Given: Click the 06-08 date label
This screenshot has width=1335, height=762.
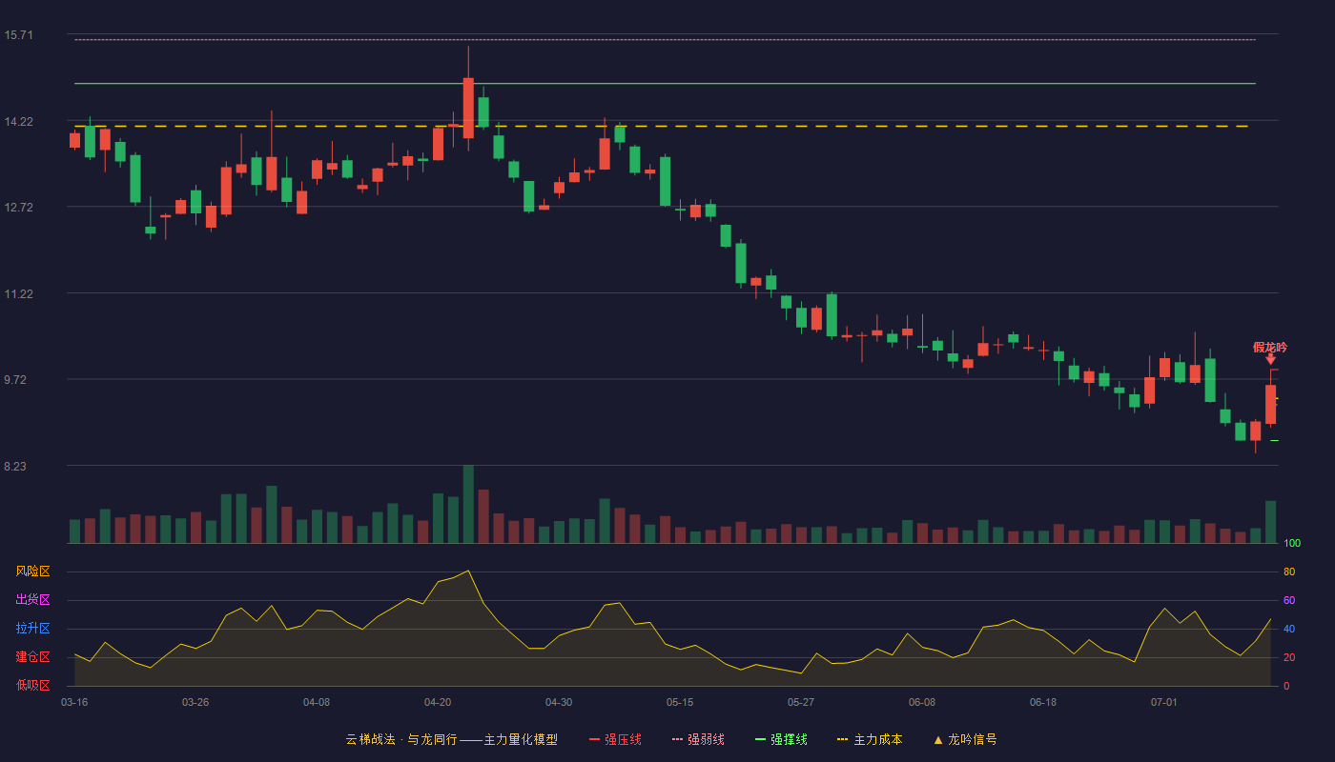Looking at the screenshot, I should pos(922,702).
